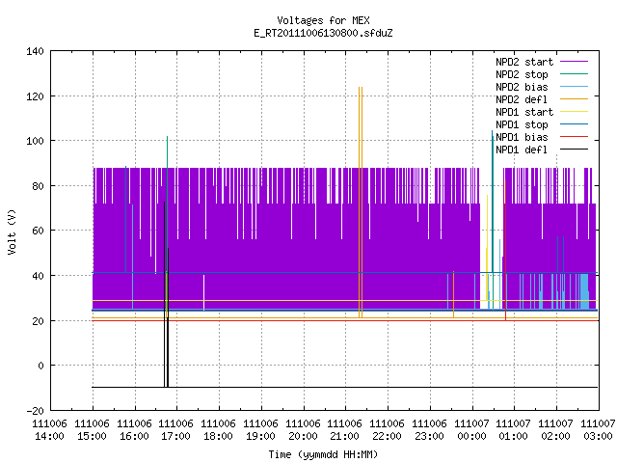617x463 pixels.
Task: Click the x-axis tick 111006 17:00
Action: [175, 430]
